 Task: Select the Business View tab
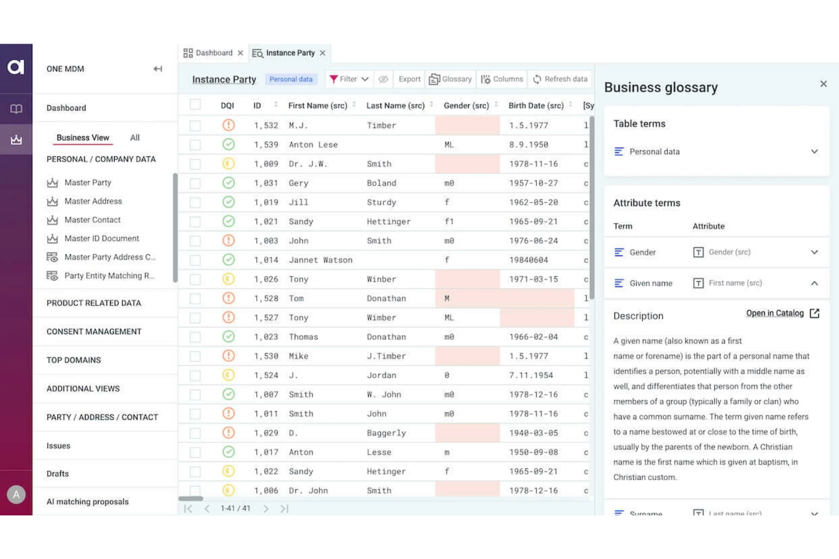(83, 138)
